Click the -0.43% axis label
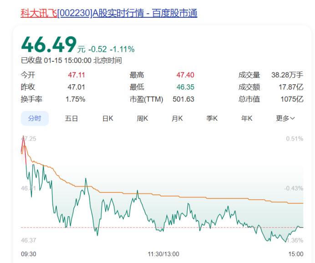 pyautogui.click(x=294, y=188)
